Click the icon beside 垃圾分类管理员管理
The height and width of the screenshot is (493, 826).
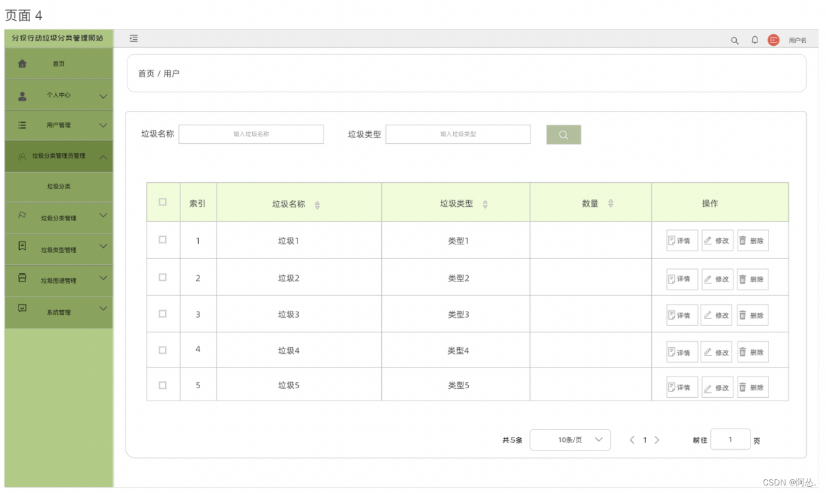[x=22, y=157]
